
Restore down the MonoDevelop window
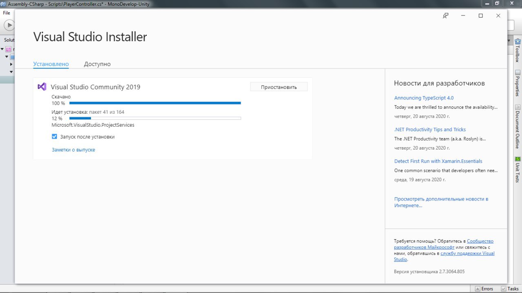(497, 3)
